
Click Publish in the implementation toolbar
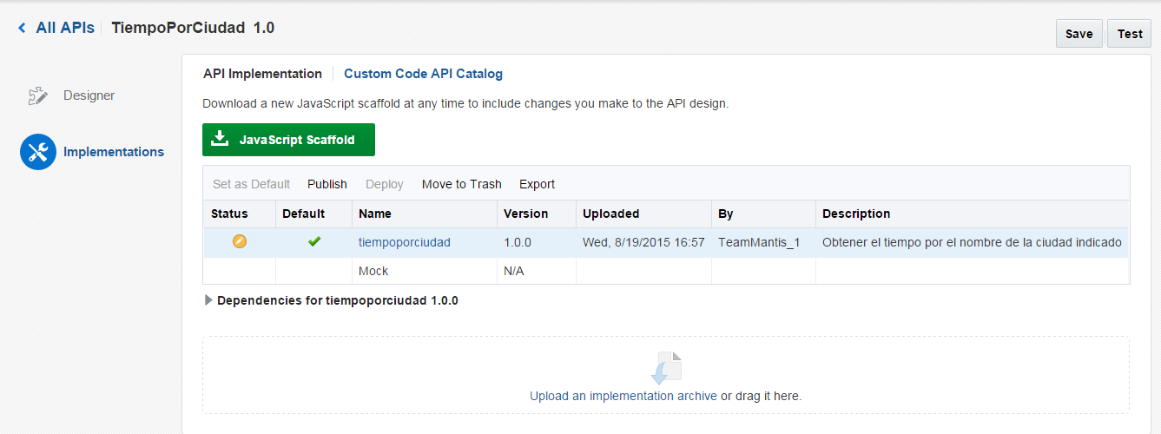coord(327,184)
